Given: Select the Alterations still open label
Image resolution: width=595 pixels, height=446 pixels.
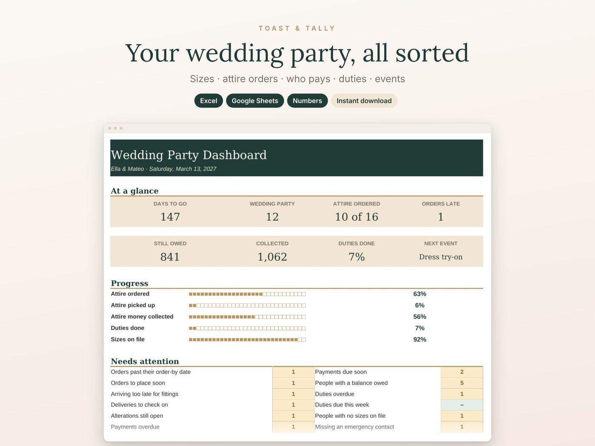Looking at the screenshot, I should tap(137, 416).
